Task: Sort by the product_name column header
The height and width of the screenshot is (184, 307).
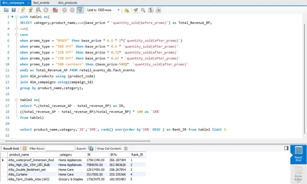Action: coord(33,155)
